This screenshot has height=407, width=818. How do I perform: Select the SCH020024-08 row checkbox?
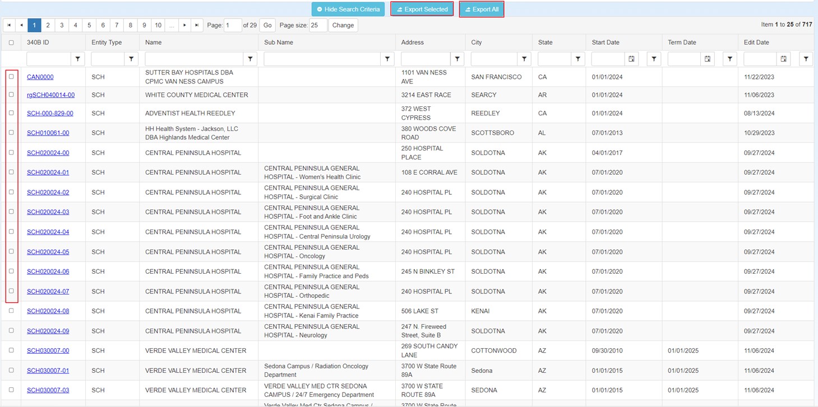click(x=11, y=311)
